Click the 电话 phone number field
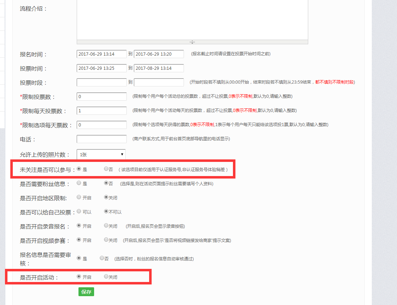This screenshot has height=305, width=397. [101, 139]
